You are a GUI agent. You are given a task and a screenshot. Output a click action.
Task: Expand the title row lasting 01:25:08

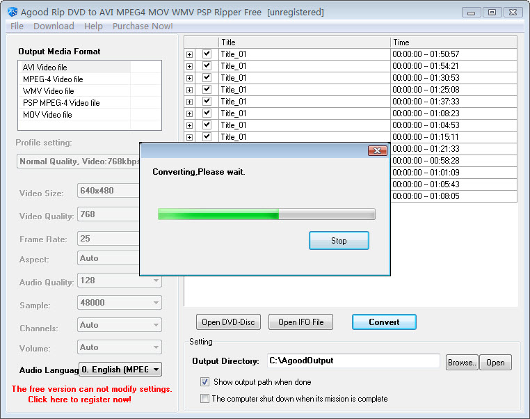coord(190,90)
